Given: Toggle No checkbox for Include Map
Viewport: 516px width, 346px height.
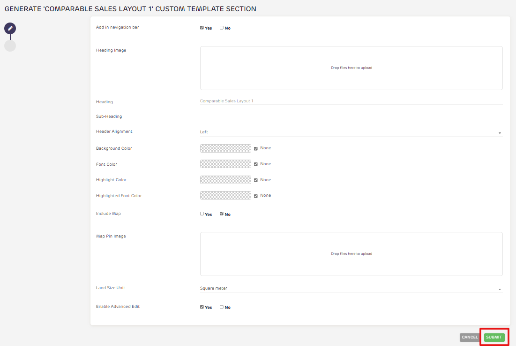Looking at the screenshot, I should point(222,214).
